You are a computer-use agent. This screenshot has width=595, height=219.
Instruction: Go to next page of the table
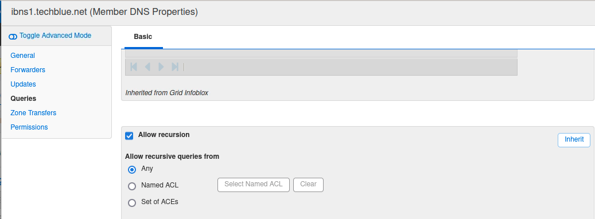point(161,67)
